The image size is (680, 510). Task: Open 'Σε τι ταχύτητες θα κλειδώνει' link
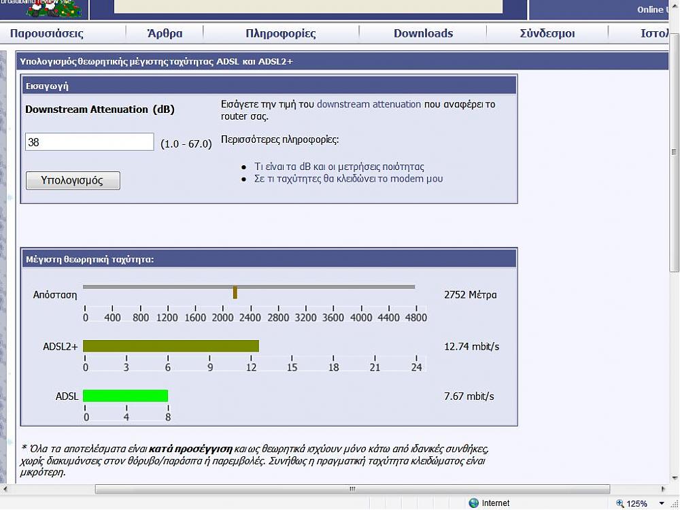click(x=348, y=179)
